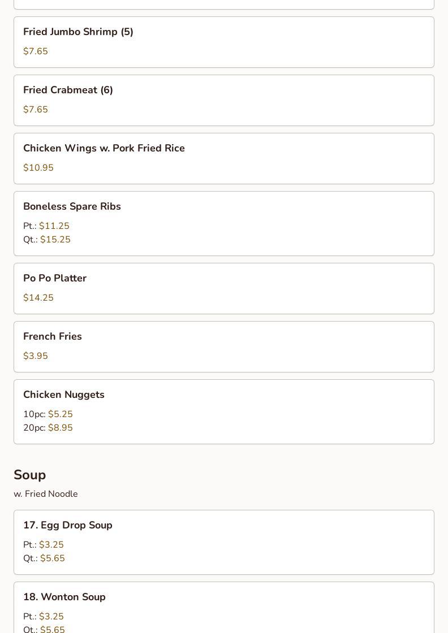Select the French Fries menu item
448x633 pixels.
(53, 337)
